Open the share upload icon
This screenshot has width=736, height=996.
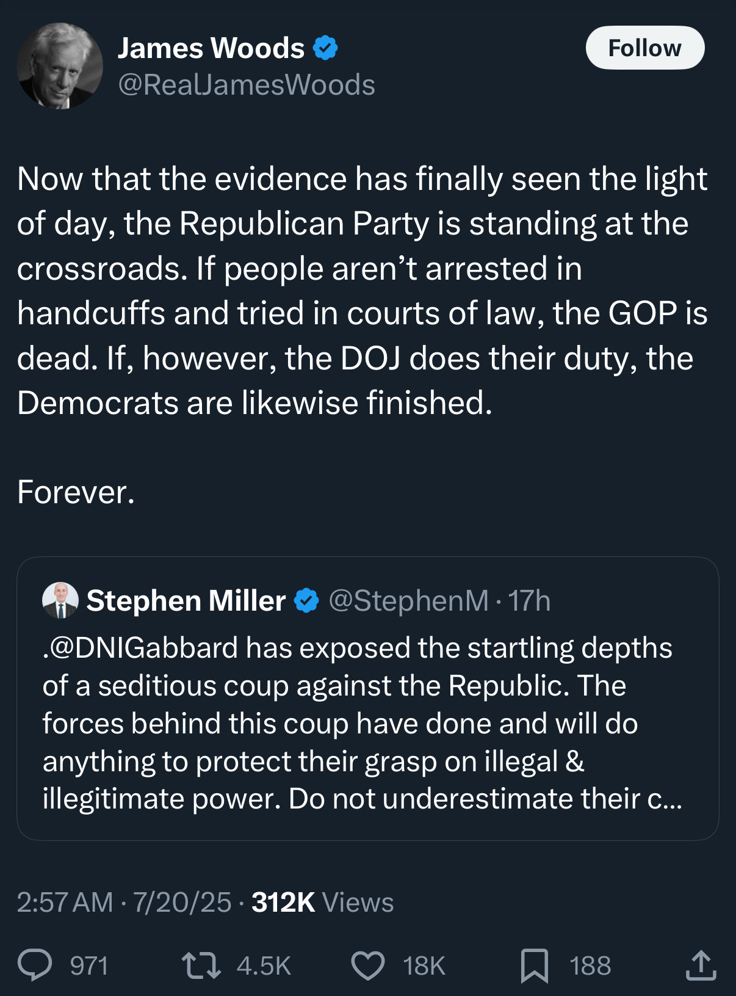pos(701,965)
